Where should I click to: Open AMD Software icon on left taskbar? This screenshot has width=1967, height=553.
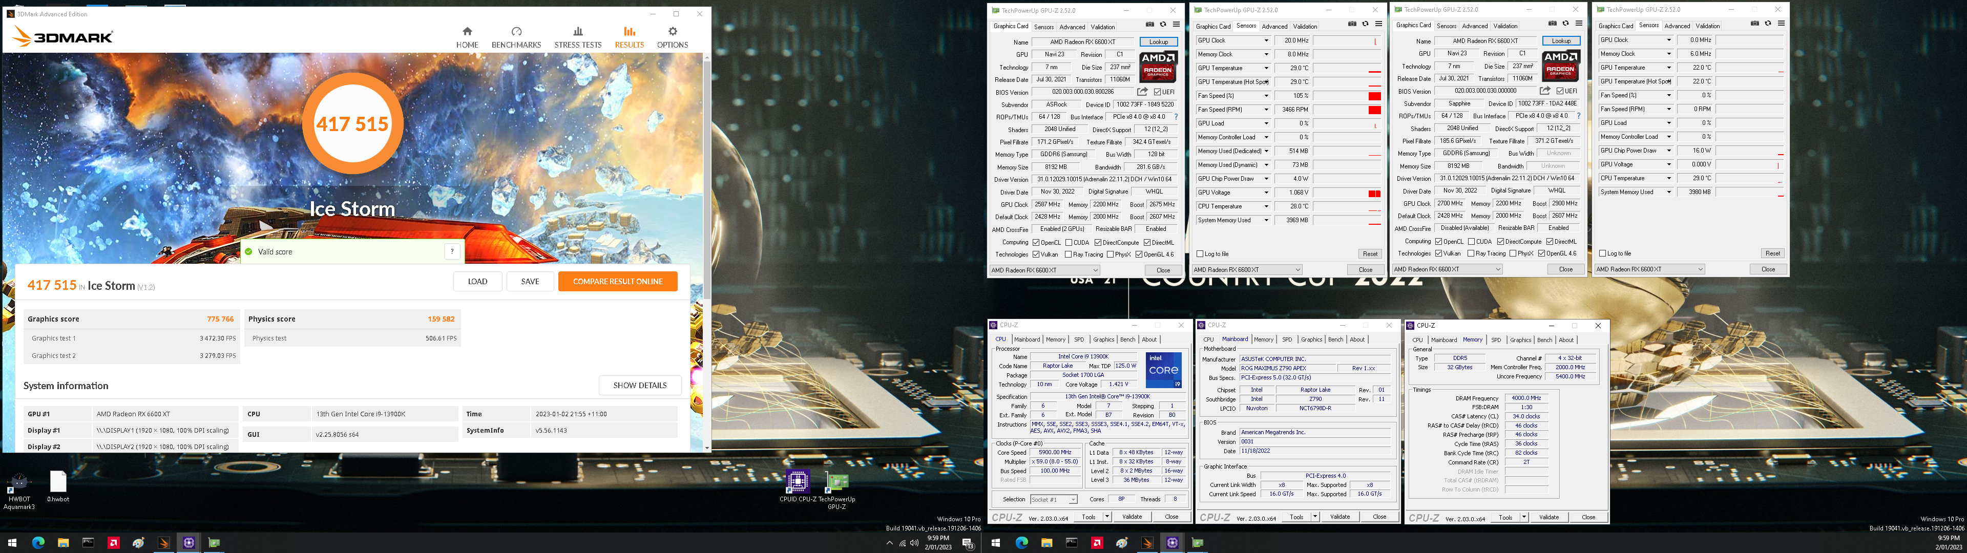coord(113,543)
